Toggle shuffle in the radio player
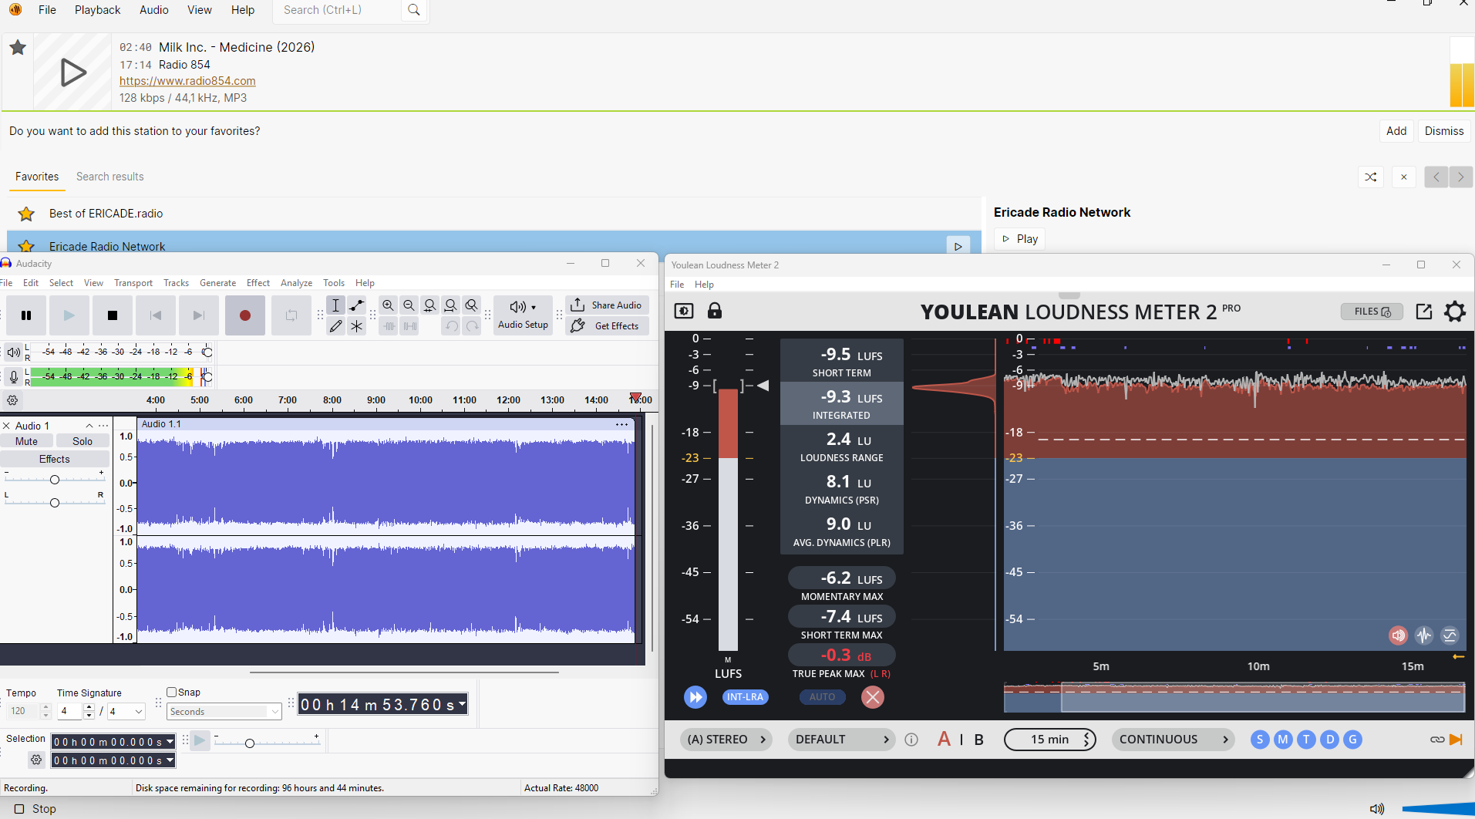This screenshot has width=1475, height=819. 1371,177
